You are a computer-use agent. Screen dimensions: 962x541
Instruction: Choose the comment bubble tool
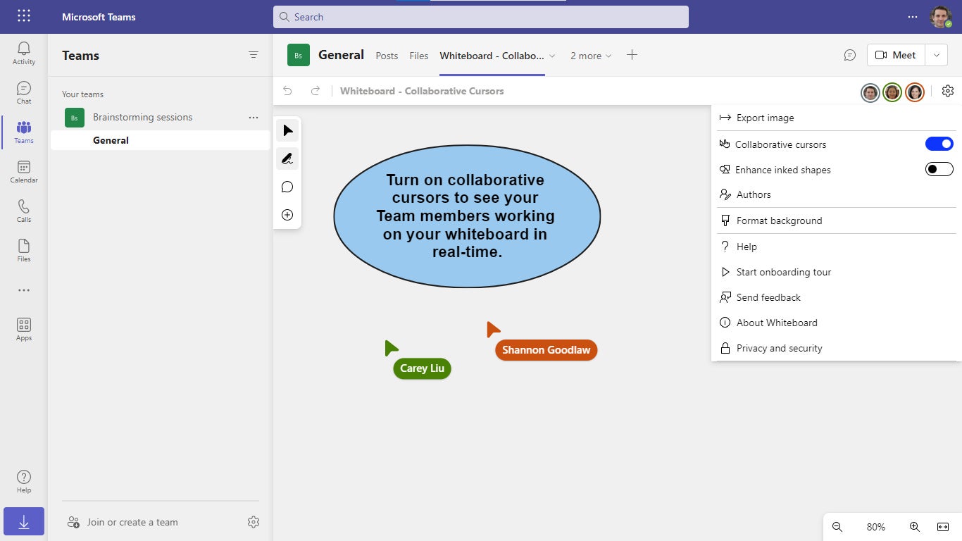(x=287, y=187)
